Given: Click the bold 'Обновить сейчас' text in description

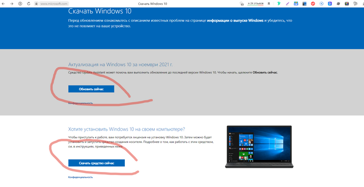Looking at the screenshot, I should [x=265, y=73].
